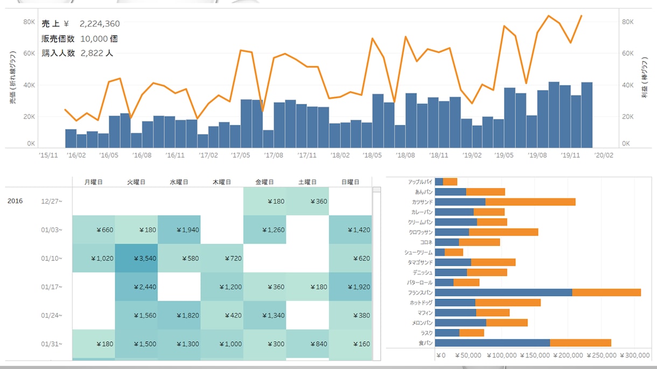Click the ¥1,420 heatmap cell
Screen dimensions: 657x369
350,230
